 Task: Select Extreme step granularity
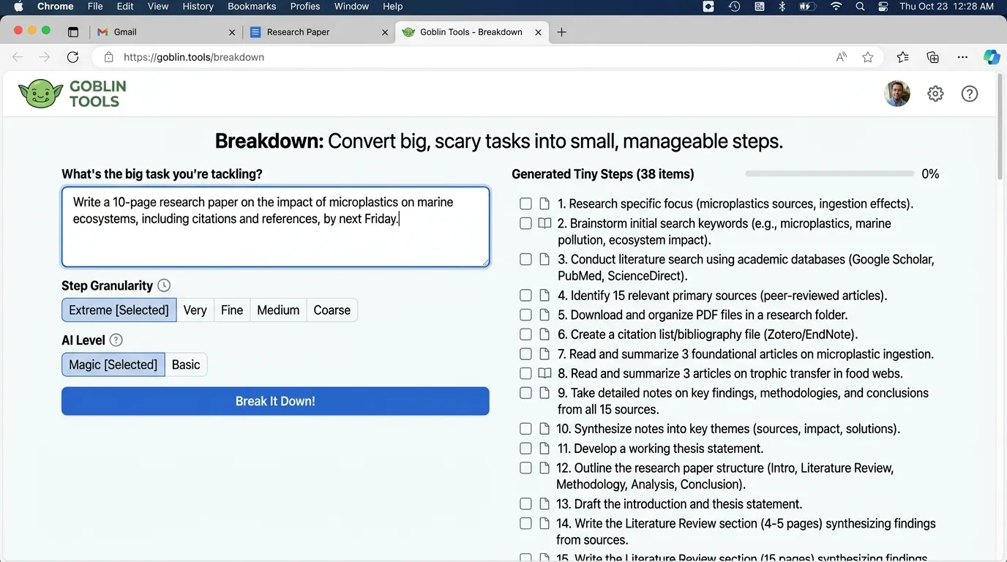[x=119, y=310]
